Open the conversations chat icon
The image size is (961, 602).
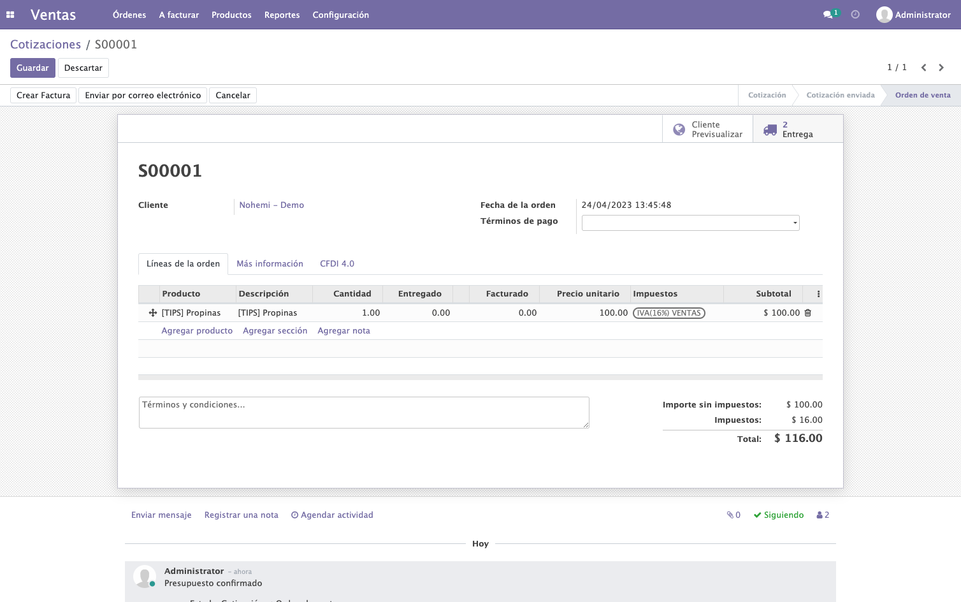point(828,15)
